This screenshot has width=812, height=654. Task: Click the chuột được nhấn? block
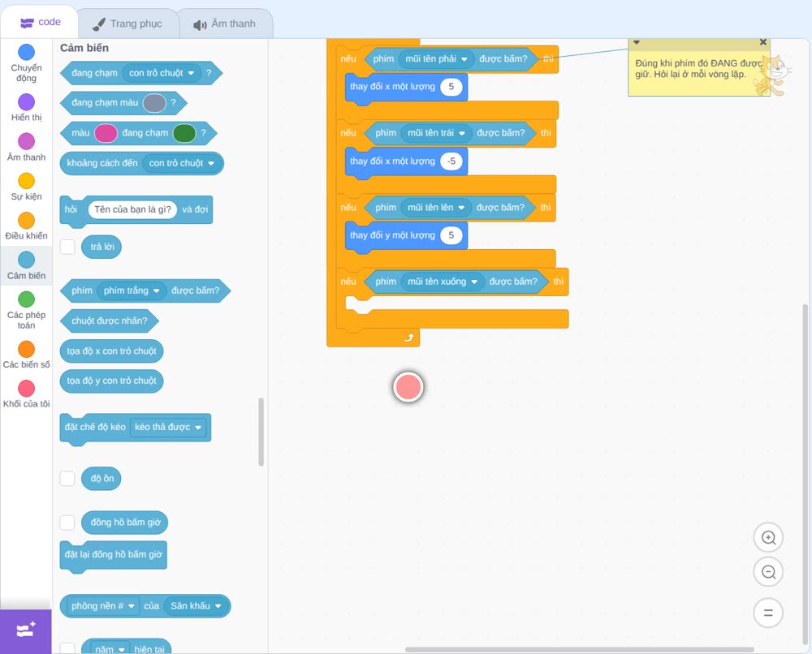click(110, 321)
